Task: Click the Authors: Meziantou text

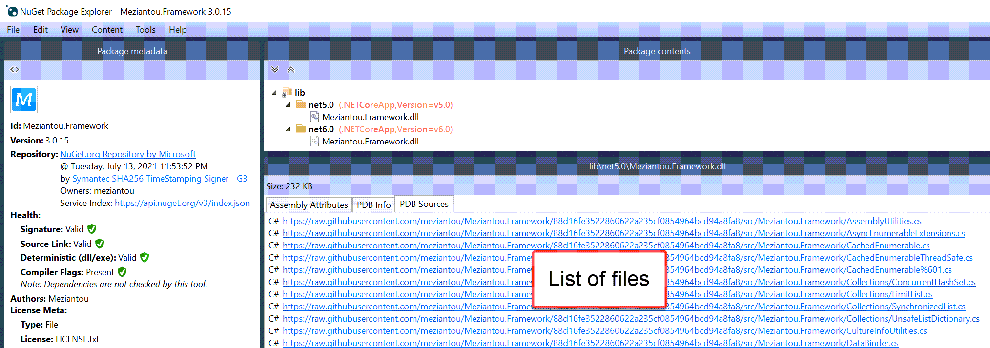Action: pyautogui.click(x=50, y=299)
